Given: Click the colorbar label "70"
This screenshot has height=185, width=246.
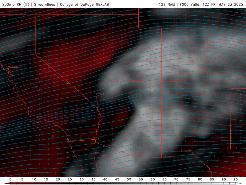Looking at the screenshot, I should tap(176, 179).
